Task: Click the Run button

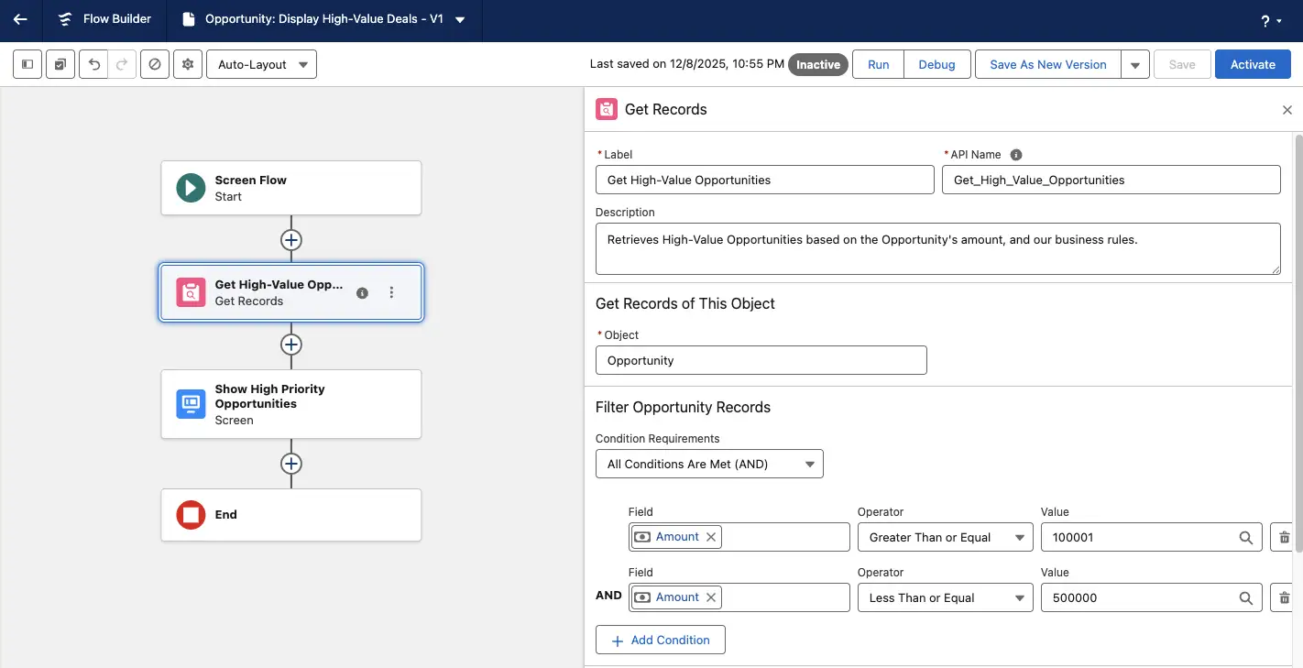Action: 879,64
